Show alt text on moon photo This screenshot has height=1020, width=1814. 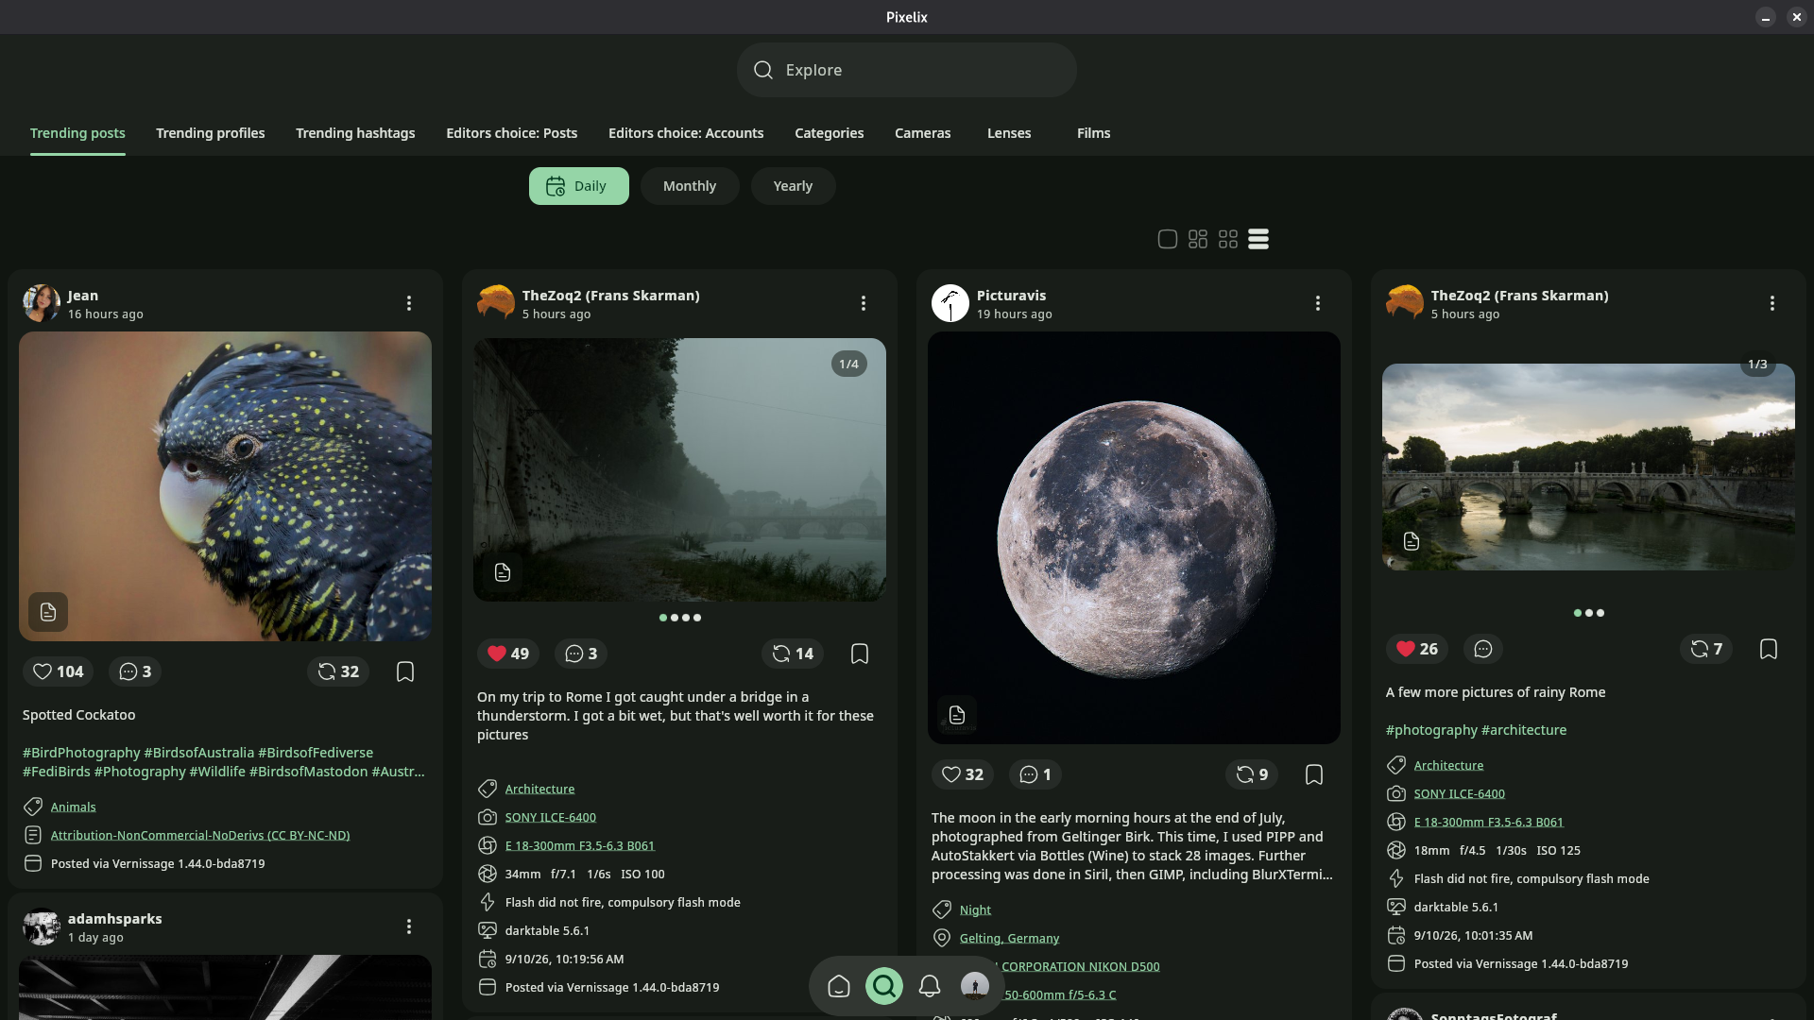[x=957, y=715]
